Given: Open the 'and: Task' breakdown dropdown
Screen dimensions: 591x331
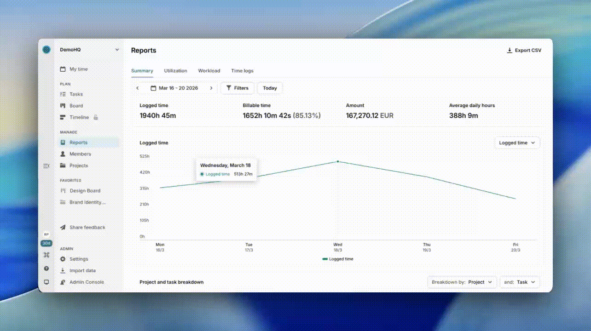Looking at the screenshot, I should 520,282.
